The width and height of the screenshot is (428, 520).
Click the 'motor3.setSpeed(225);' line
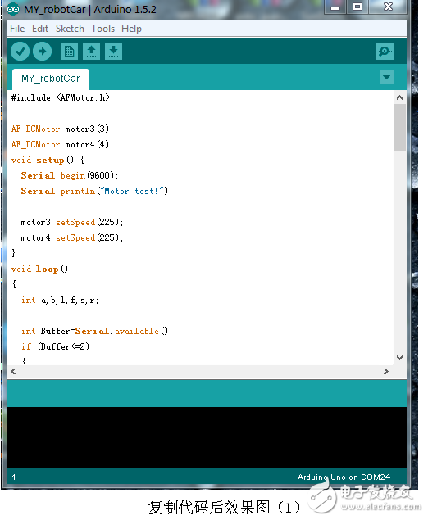71,222
